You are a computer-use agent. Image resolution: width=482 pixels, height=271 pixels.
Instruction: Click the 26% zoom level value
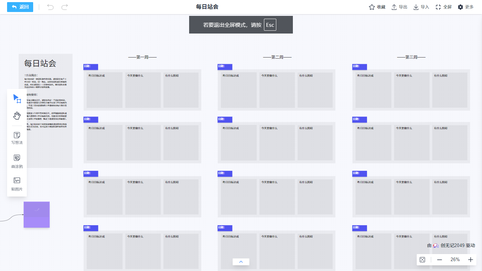coord(455,260)
